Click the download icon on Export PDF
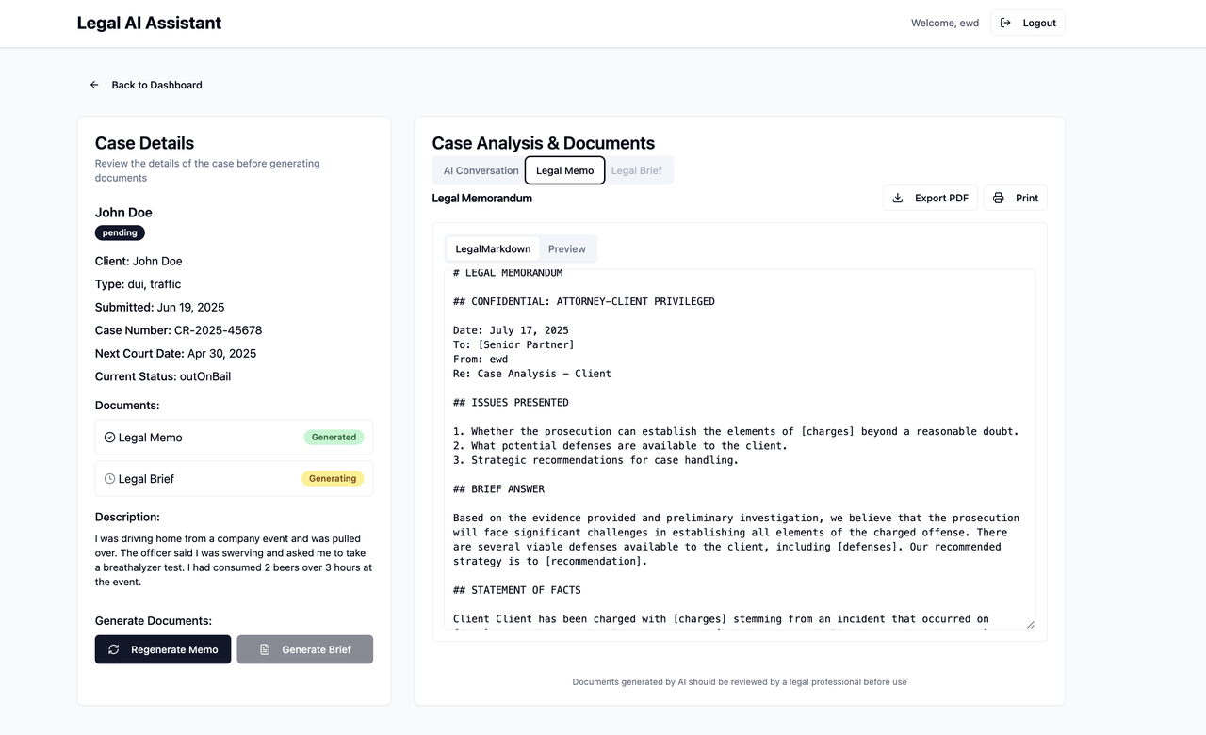This screenshot has height=735, width=1206. (898, 198)
